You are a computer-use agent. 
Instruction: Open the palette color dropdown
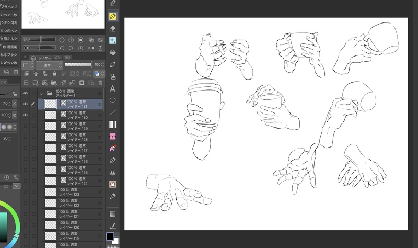(28, 65)
